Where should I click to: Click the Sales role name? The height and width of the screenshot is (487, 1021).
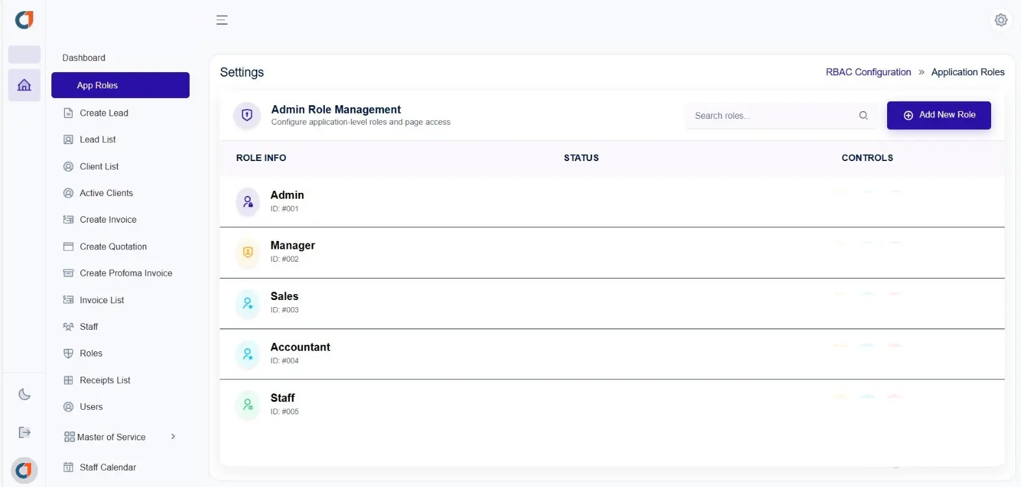285,296
